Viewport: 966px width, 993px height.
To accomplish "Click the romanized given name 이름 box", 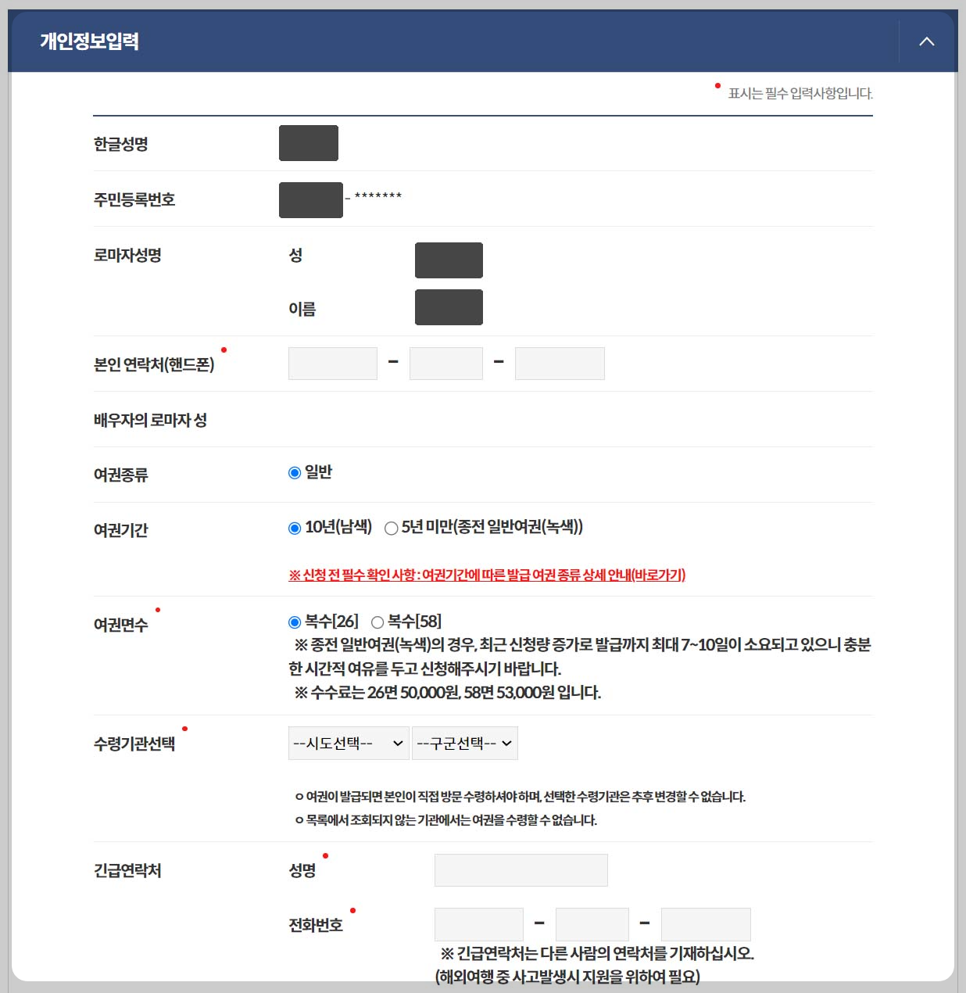I will click(x=449, y=307).
